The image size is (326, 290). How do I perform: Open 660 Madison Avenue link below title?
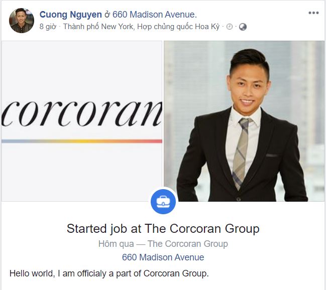[x=163, y=257]
